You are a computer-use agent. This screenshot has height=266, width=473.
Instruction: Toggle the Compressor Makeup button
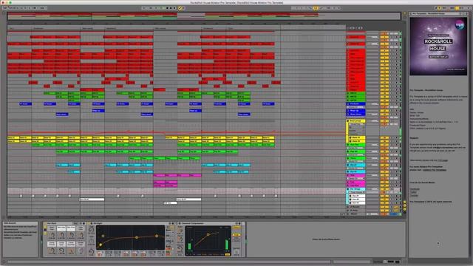pyautogui.click(x=236, y=228)
